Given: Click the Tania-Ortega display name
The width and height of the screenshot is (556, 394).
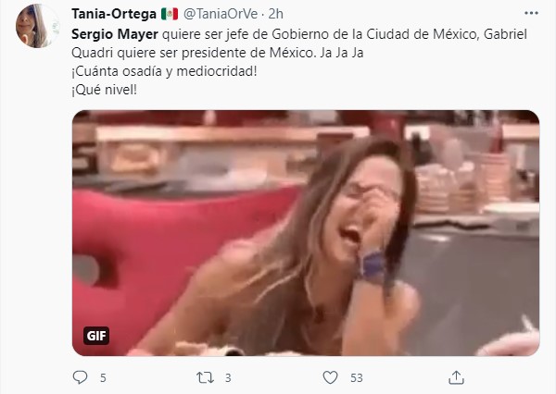Looking at the screenshot, I should coord(114,14).
